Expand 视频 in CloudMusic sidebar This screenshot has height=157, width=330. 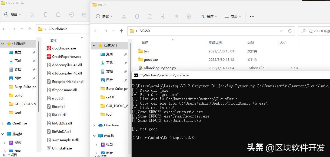5,142
